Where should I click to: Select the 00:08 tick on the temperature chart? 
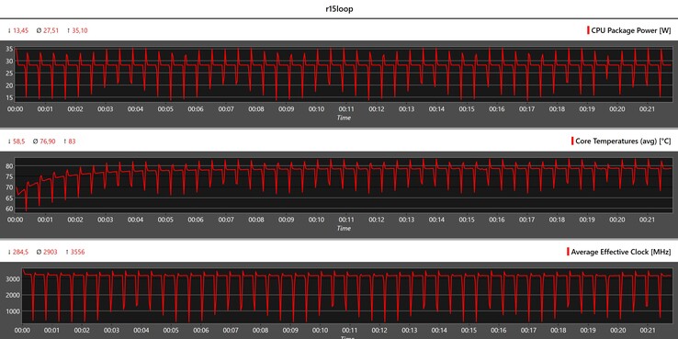tap(256, 220)
